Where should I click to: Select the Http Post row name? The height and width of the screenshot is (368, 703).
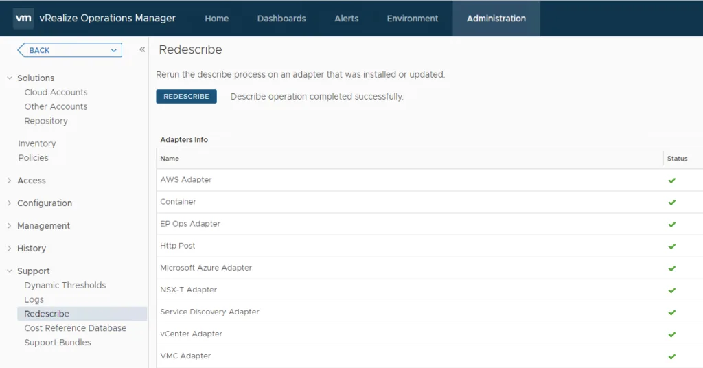click(x=178, y=246)
